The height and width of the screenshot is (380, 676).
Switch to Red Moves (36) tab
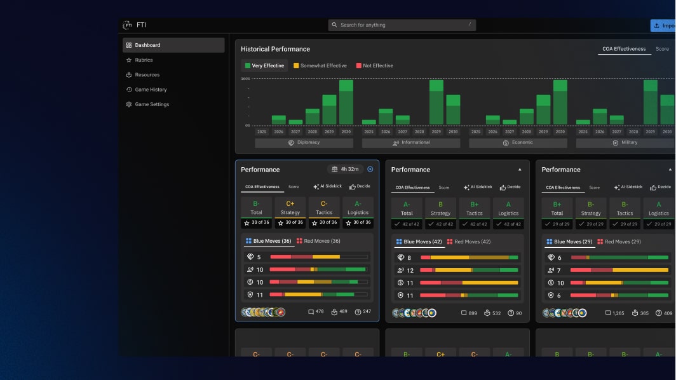(318, 241)
